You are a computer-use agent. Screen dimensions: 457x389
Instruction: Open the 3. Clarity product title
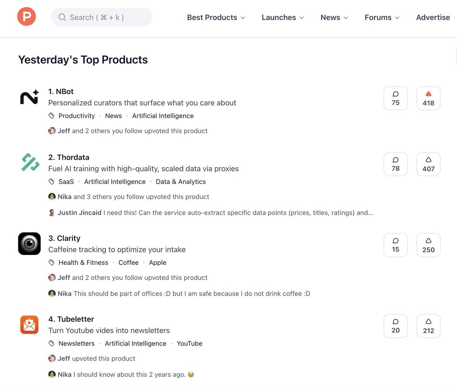(x=64, y=238)
